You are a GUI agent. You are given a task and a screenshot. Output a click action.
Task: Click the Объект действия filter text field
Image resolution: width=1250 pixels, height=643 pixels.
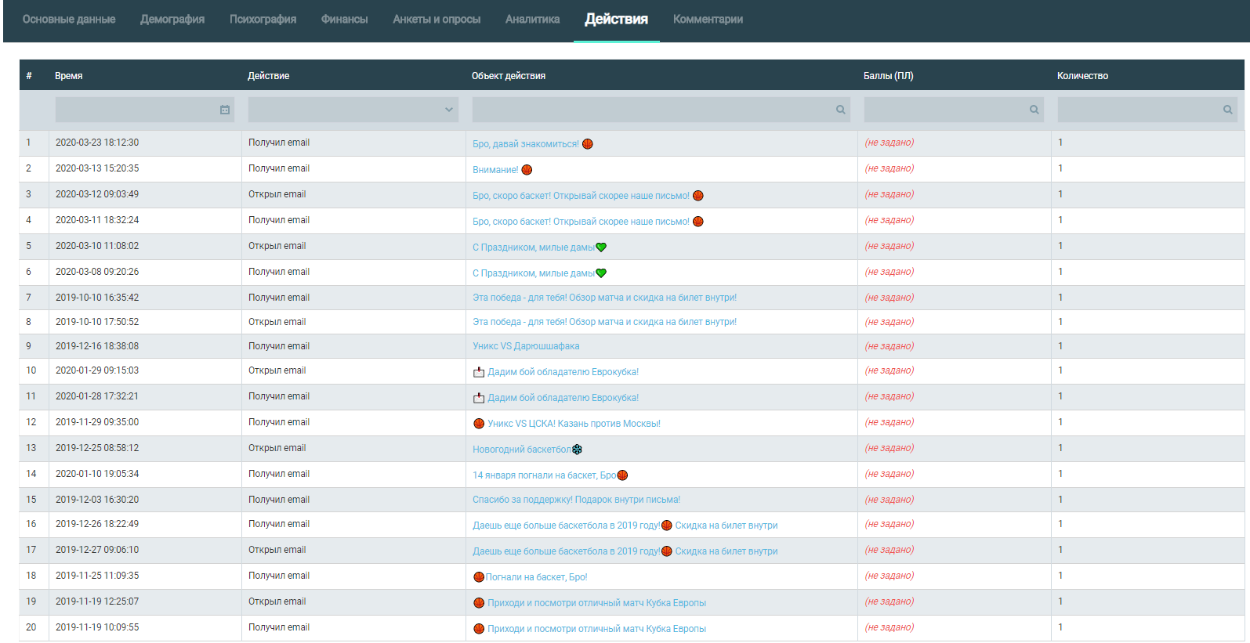pyautogui.click(x=652, y=110)
